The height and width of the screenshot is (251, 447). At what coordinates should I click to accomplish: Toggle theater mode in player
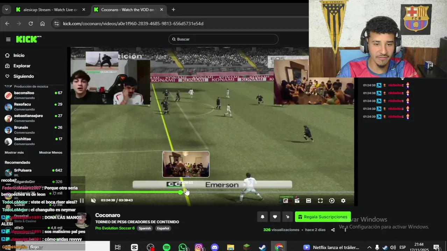[308, 201]
